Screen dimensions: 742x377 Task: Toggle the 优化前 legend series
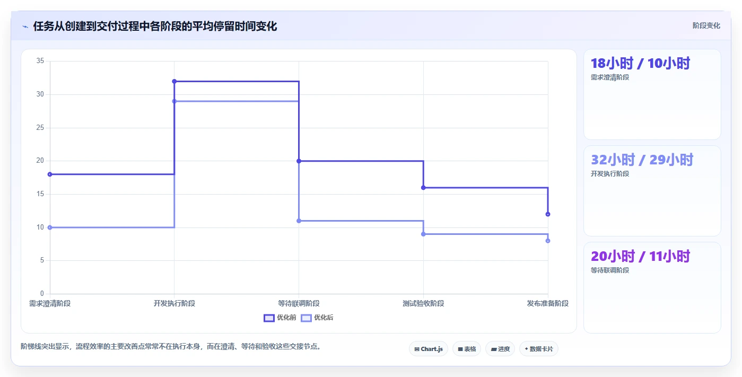[280, 318]
